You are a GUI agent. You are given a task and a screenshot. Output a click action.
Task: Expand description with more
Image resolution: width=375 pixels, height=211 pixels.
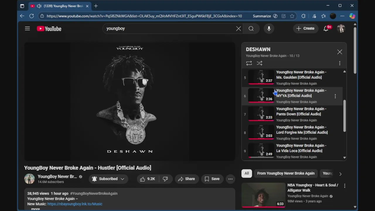pos(35,209)
